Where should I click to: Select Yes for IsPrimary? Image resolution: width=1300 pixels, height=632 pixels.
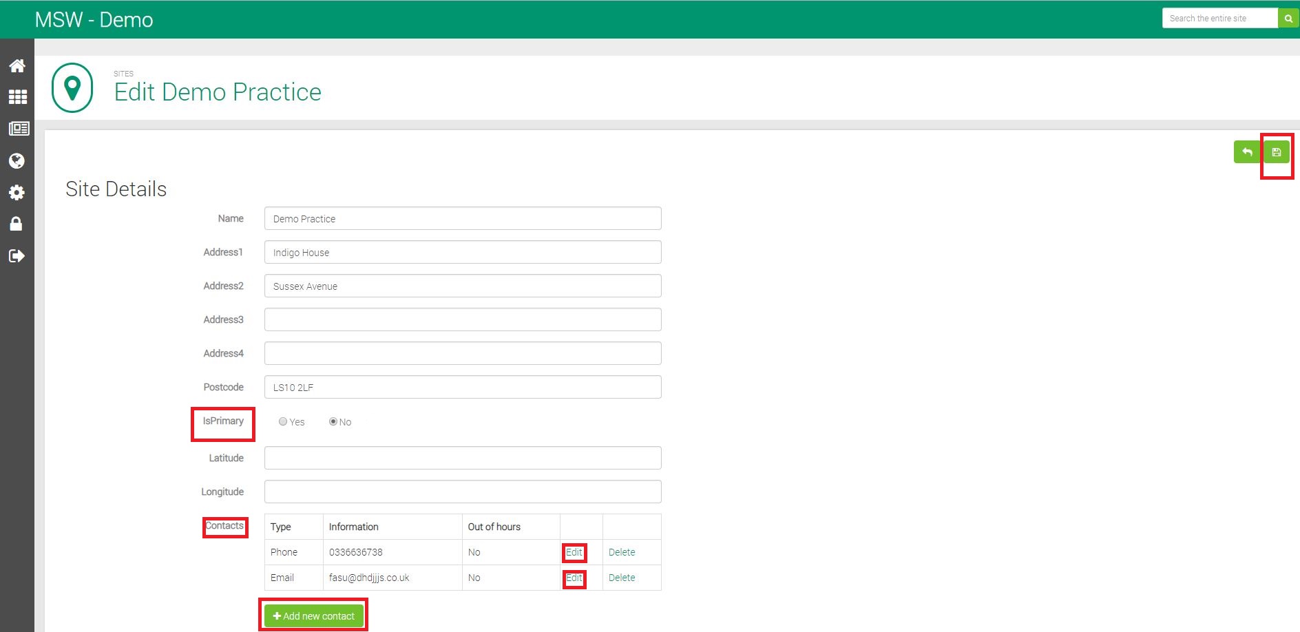(x=283, y=421)
